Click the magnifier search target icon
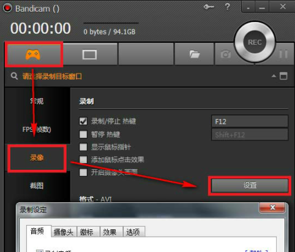This screenshot has width=295, height=252. 14,76
